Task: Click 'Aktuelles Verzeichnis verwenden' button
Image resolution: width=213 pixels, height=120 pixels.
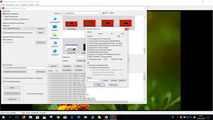Action: pyautogui.click(x=15, y=72)
